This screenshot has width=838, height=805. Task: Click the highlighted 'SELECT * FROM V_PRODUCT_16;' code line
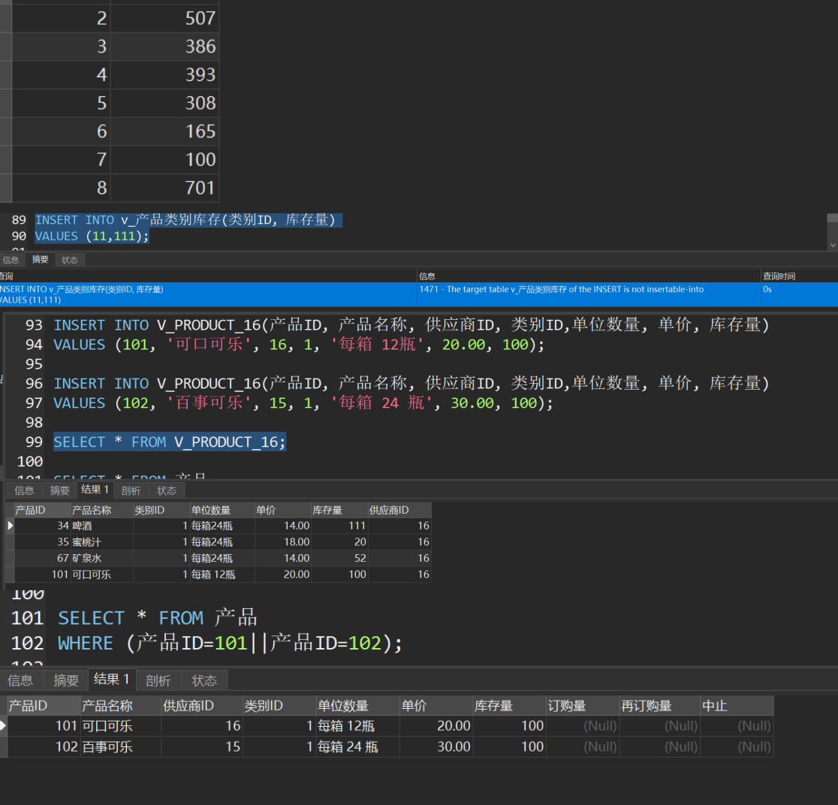(170, 442)
